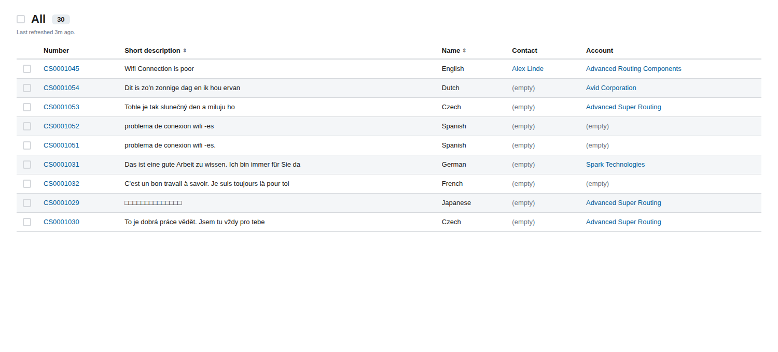Click Czech in row CS0001053
The height and width of the screenshot is (352, 778).
coord(451,107)
